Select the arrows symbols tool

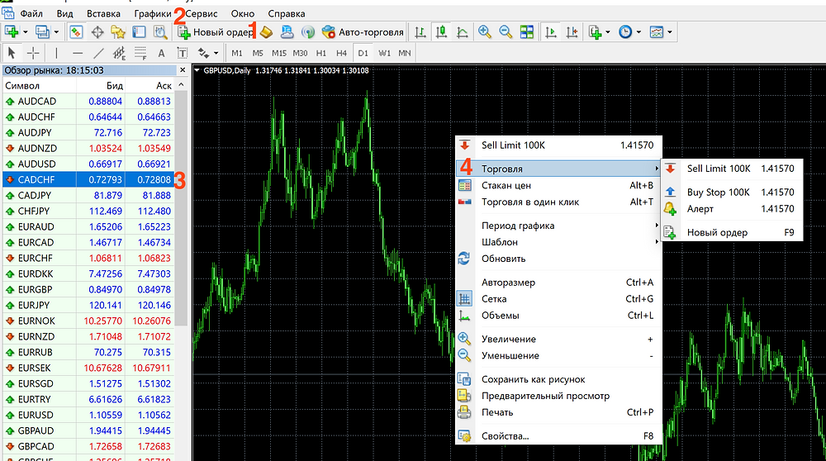[x=203, y=53]
